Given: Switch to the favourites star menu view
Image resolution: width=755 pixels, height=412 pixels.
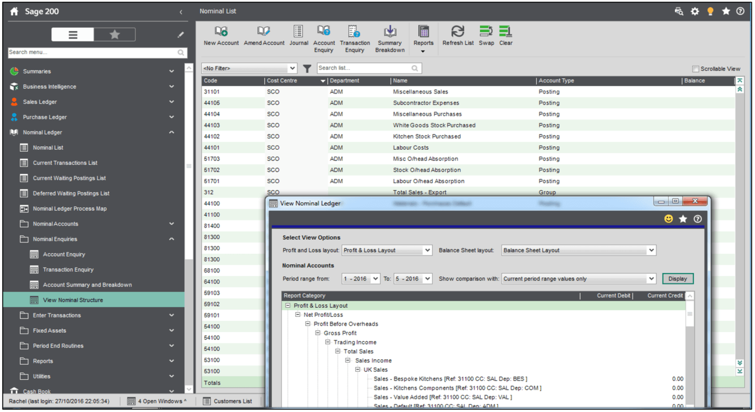Looking at the screenshot, I should (x=114, y=35).
